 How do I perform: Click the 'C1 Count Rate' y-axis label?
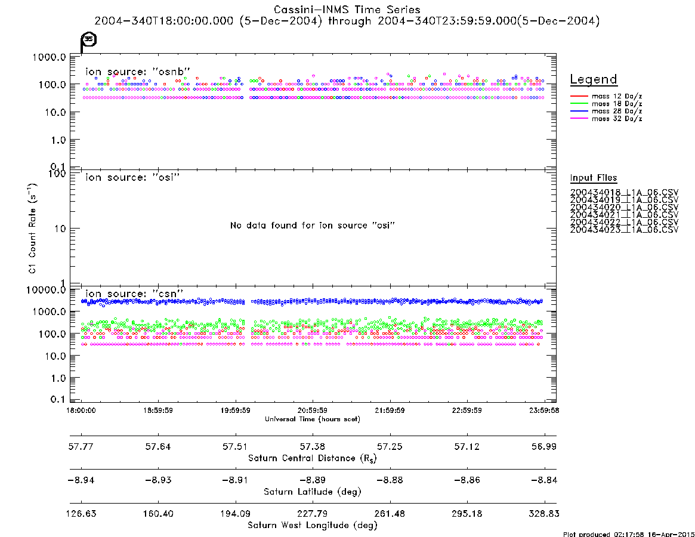(32, 228)
